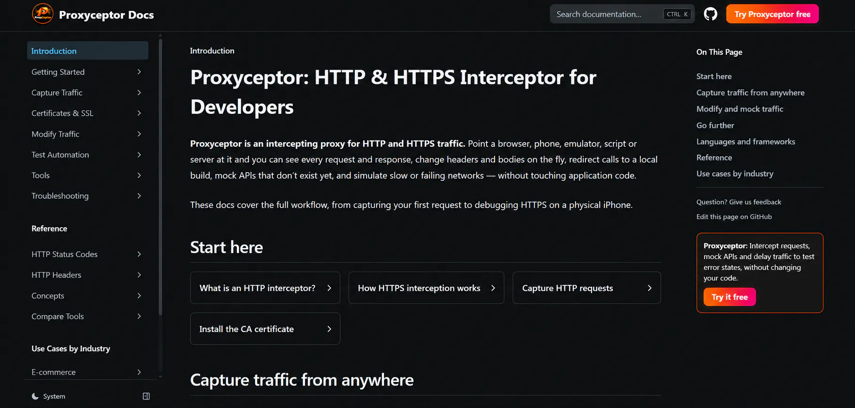The image size is (855, 408).
Task: Open the GitHub repository icon
Action: pos(710,14)
